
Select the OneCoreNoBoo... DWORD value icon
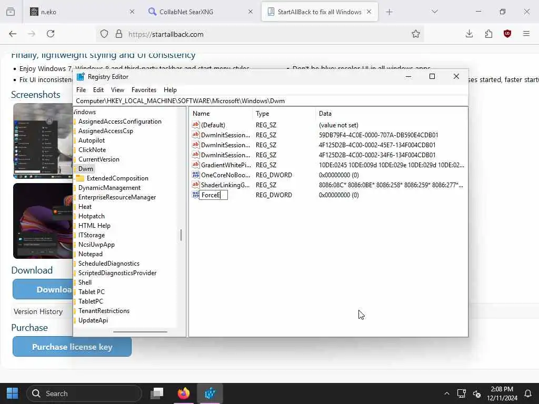point(196,175)
